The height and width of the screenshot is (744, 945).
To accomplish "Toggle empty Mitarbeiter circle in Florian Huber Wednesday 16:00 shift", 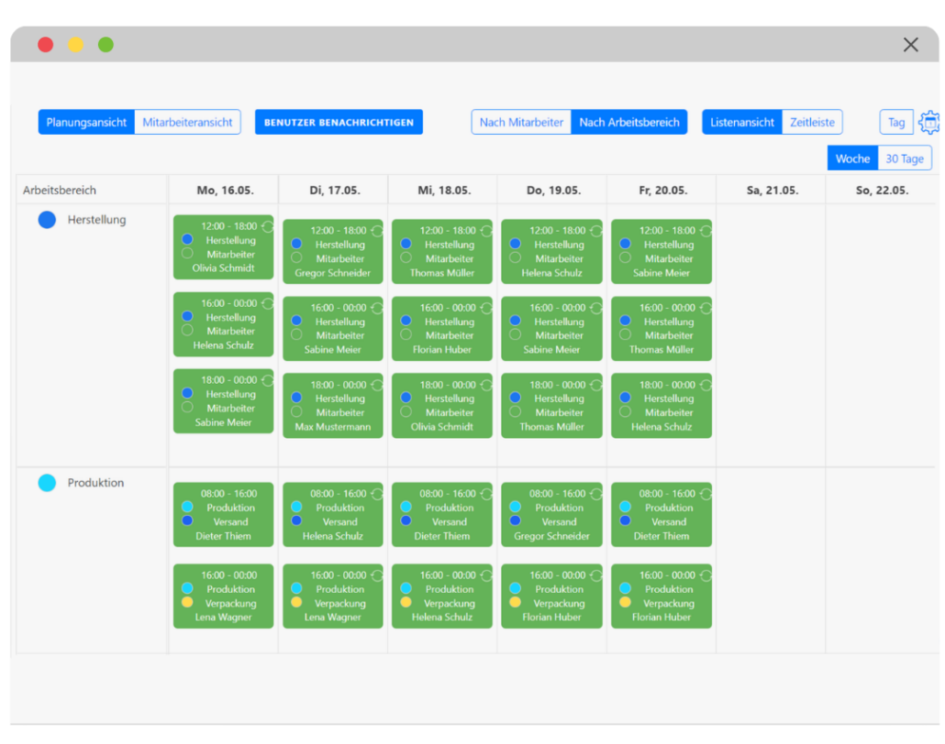I will click(x=406, y=334).
